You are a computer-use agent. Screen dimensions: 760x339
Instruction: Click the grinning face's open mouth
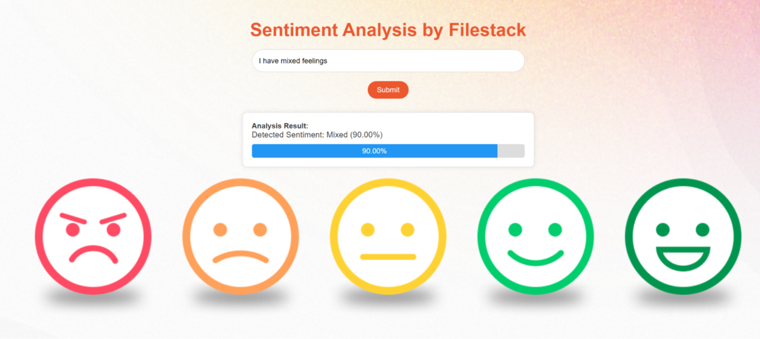(x=683, y=257)
